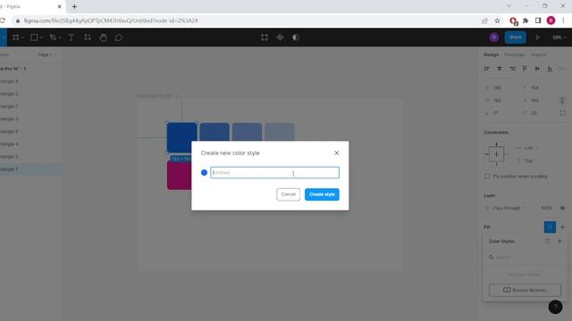The width and height of the screenshot is (572, 321).
Task: Click the blue color circle in dialog
Action: pyautogui.click(x=205, y=172)
